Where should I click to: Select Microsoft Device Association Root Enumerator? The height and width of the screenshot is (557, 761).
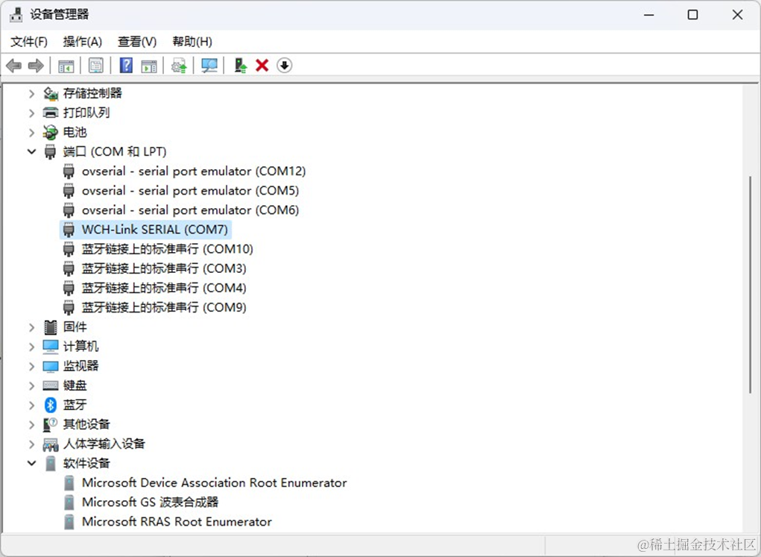coord(215,482)
